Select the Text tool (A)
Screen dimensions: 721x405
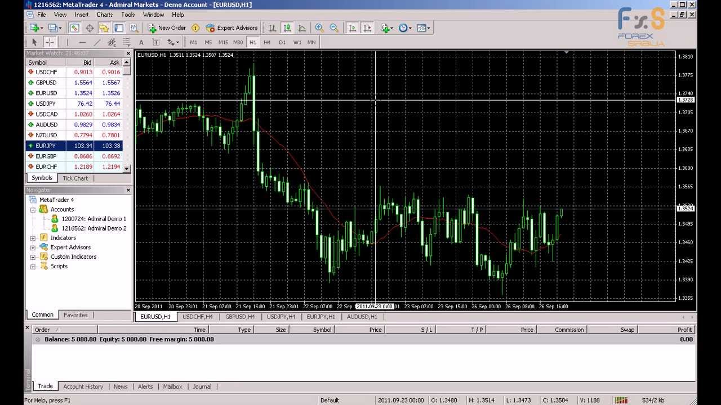point(141,42)
